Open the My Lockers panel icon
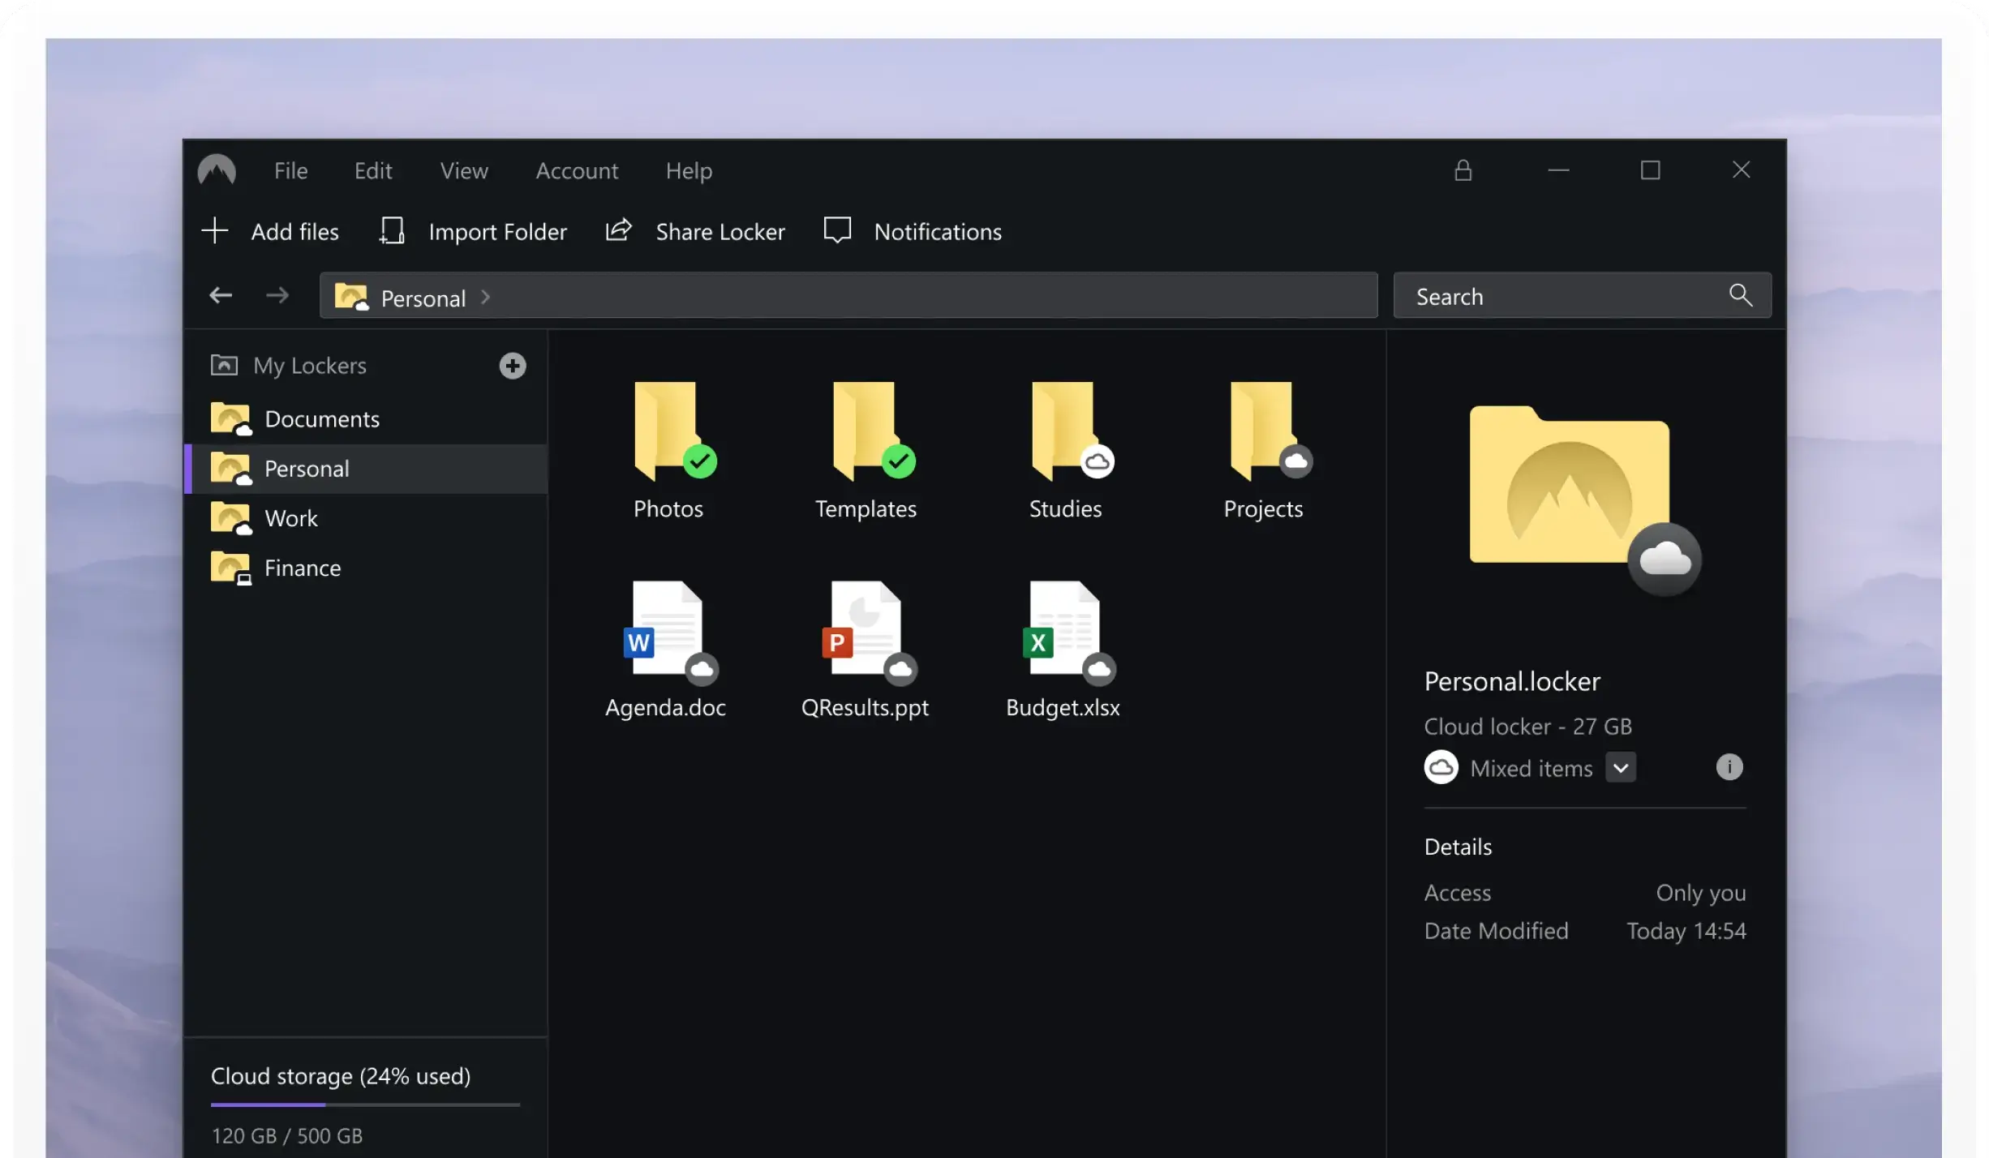 (224, 365)
